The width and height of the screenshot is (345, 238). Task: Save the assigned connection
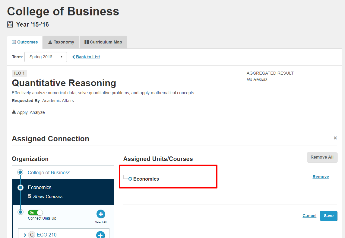[x=328, y=216]
